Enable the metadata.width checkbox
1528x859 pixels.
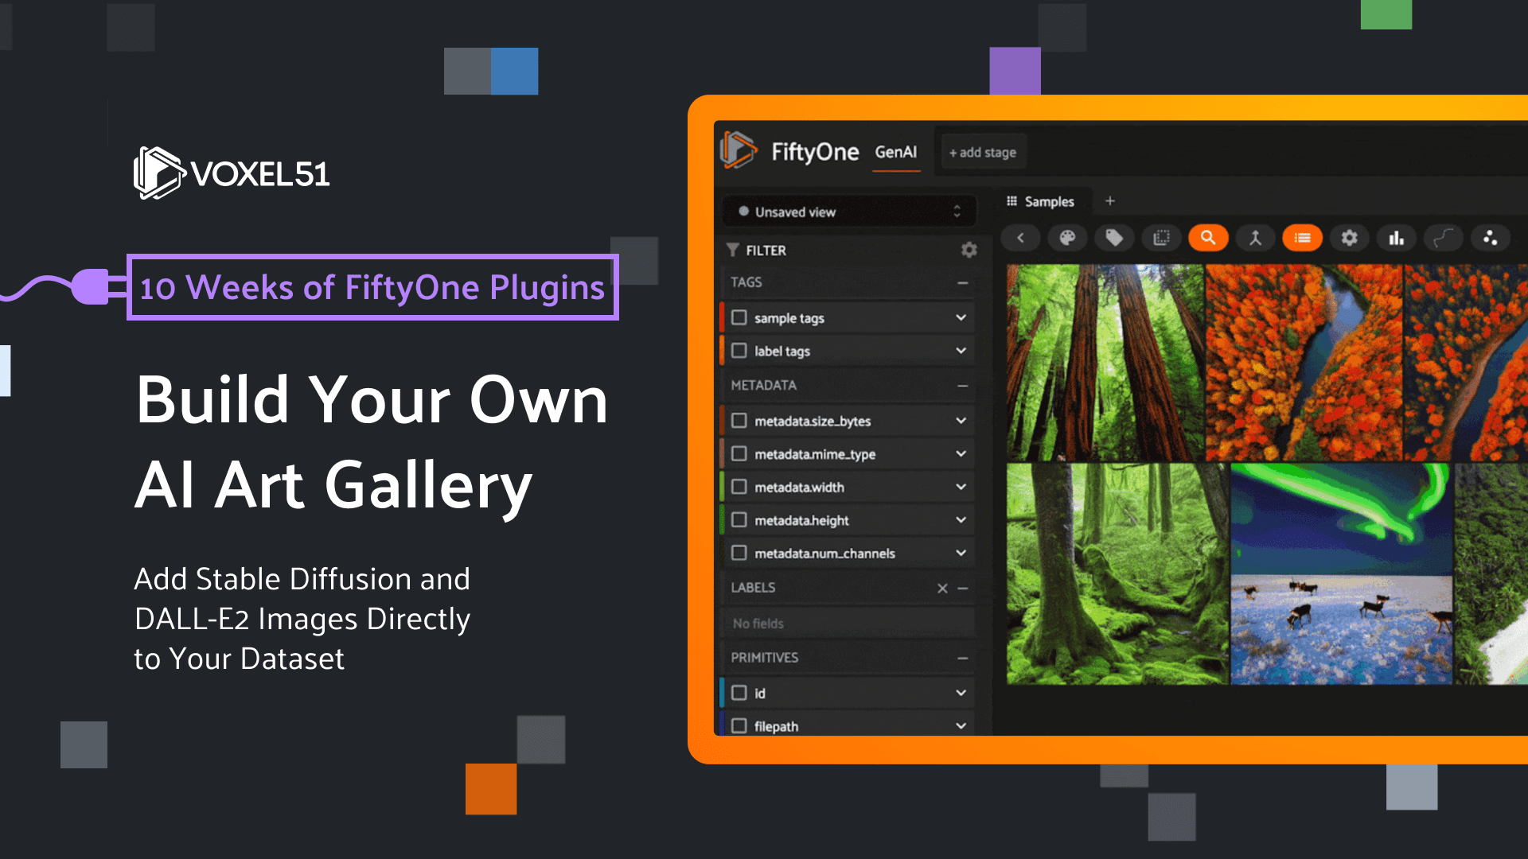coord(739,487)
